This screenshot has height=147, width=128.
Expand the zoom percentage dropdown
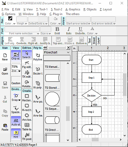pos(19,71)
